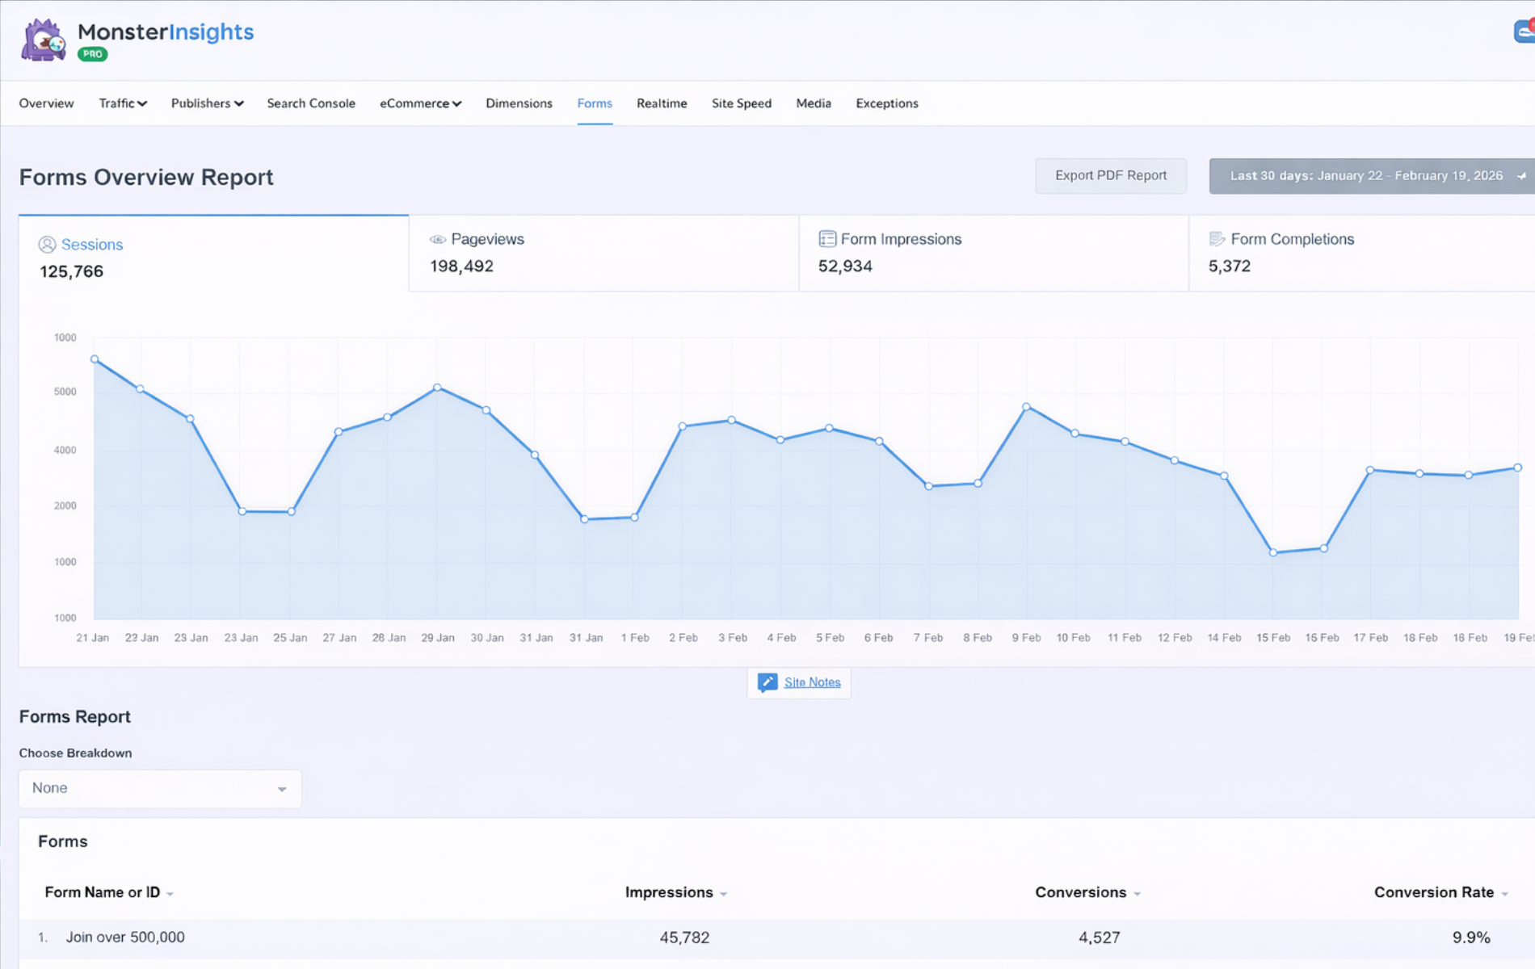This screenshot has height=969, width=1535.
Task: Click the MonsterInsights monster logo
Action: [x=44, y=40]
